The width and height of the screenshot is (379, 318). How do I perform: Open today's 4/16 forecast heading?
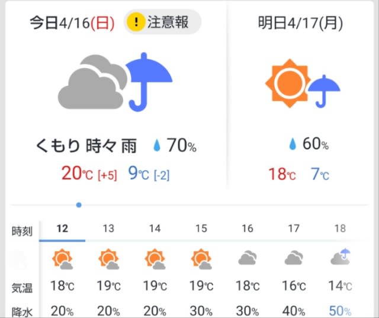tap(72, 23)
